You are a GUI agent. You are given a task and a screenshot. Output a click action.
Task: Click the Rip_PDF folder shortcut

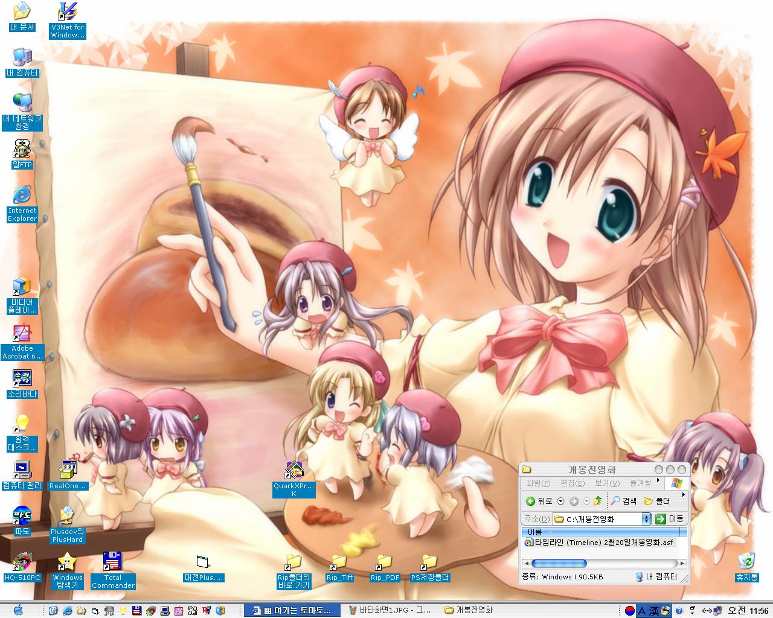[385, 562]
